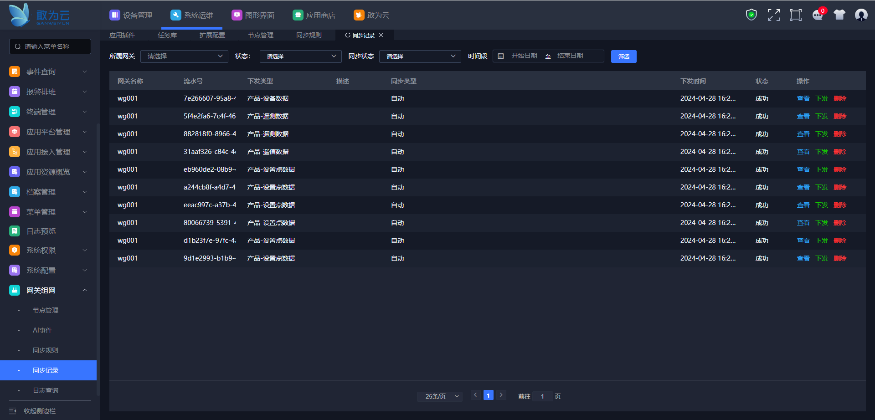Open the user avatar profile

861,15
